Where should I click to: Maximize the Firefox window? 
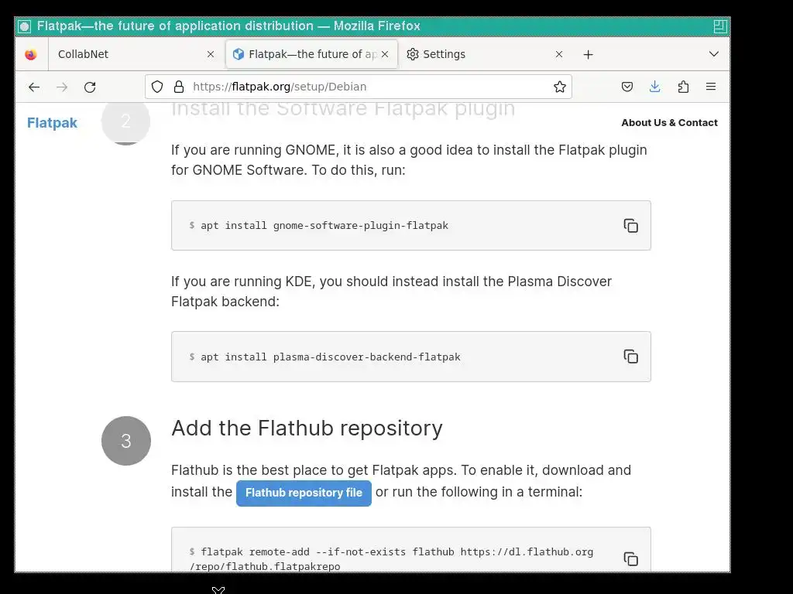pyautogui.click(x=719, y=26)
